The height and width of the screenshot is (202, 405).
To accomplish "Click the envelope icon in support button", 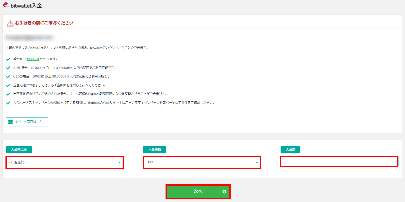I will [10, 122].
